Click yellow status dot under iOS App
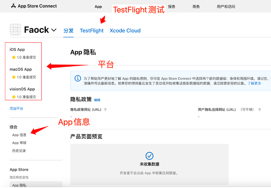 [14, 57]
